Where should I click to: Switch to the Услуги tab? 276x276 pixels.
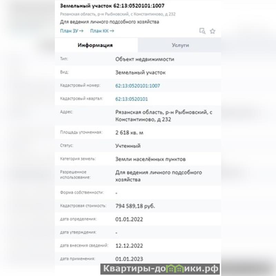(180, 45)
